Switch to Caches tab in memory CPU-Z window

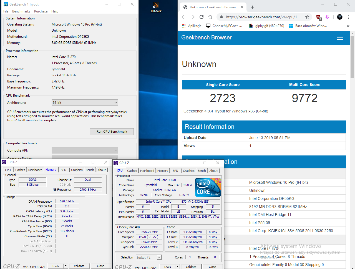20,170
